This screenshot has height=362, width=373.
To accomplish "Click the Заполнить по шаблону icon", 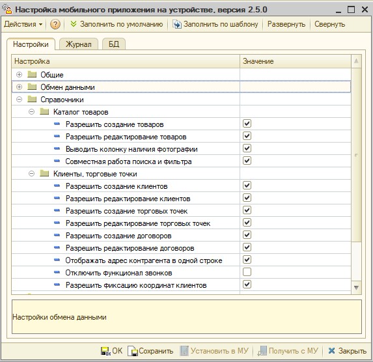I will 177,24.
